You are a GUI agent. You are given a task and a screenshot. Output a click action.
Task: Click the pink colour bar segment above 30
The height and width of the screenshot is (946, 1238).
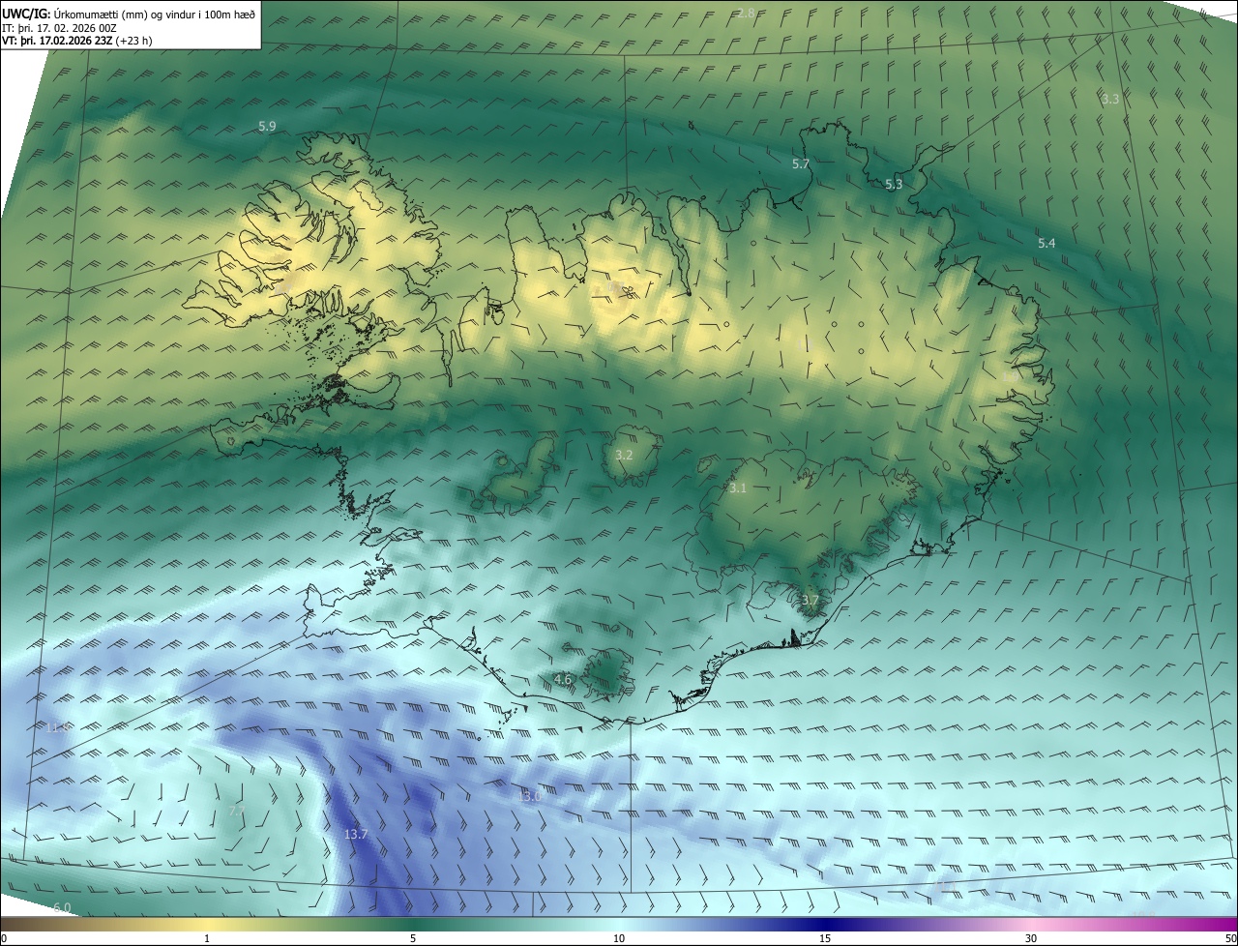(1031, 925)
